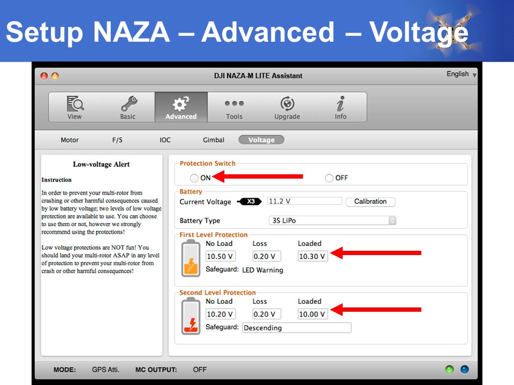Image resolution: width=514 pixels, height=385 pixels.
Task: Click the MC OUTPUT: status bar label
Action: 156,369
